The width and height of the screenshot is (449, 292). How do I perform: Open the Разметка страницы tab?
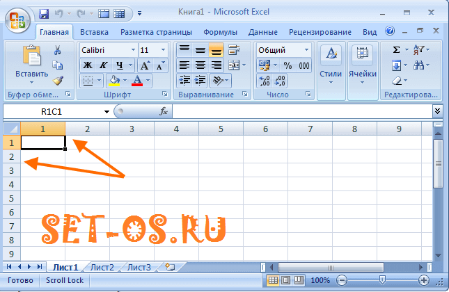(156, 32)
